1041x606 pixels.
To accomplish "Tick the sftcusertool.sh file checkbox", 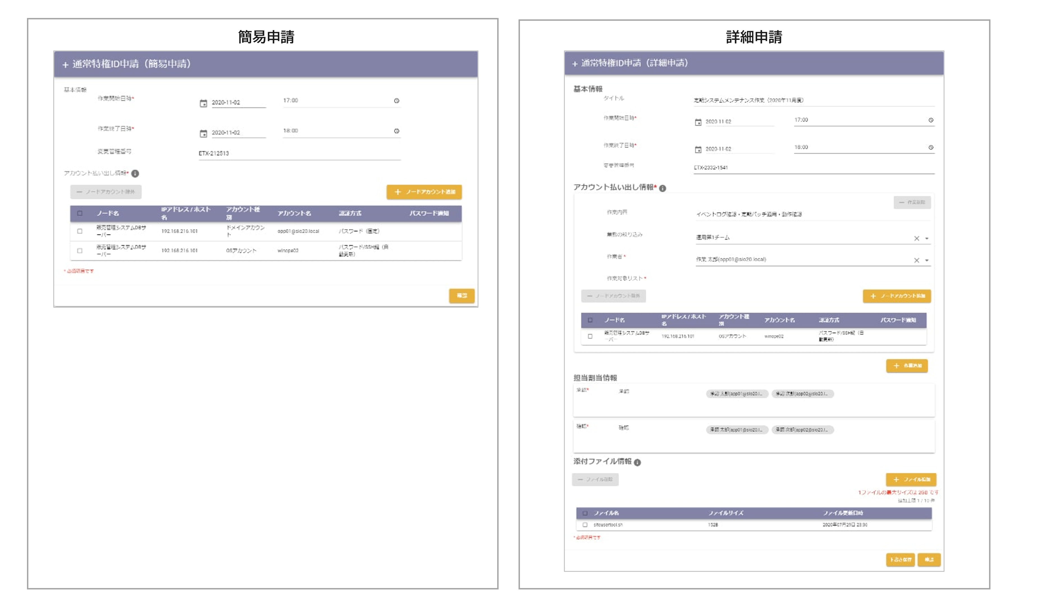I will (585, 525).
